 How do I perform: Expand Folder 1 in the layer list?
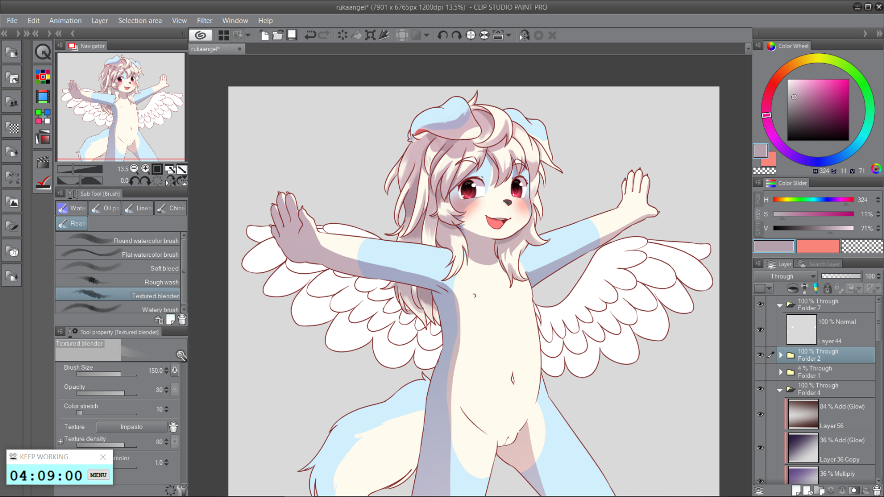(x=781, y=372)
